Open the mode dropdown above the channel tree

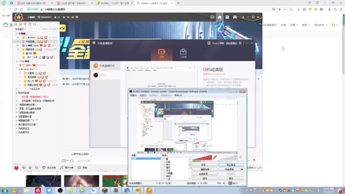pyautogui.click(x=20, y=29)
